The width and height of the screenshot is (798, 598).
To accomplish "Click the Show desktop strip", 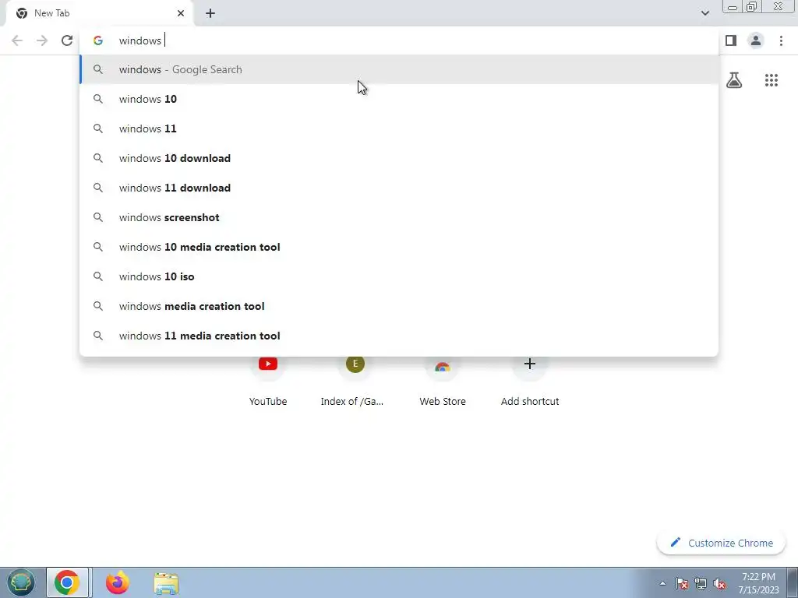I will [x=792, y=582].
